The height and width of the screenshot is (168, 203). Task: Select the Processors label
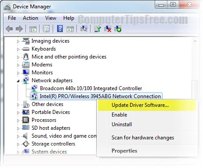[x=44, y=120]
